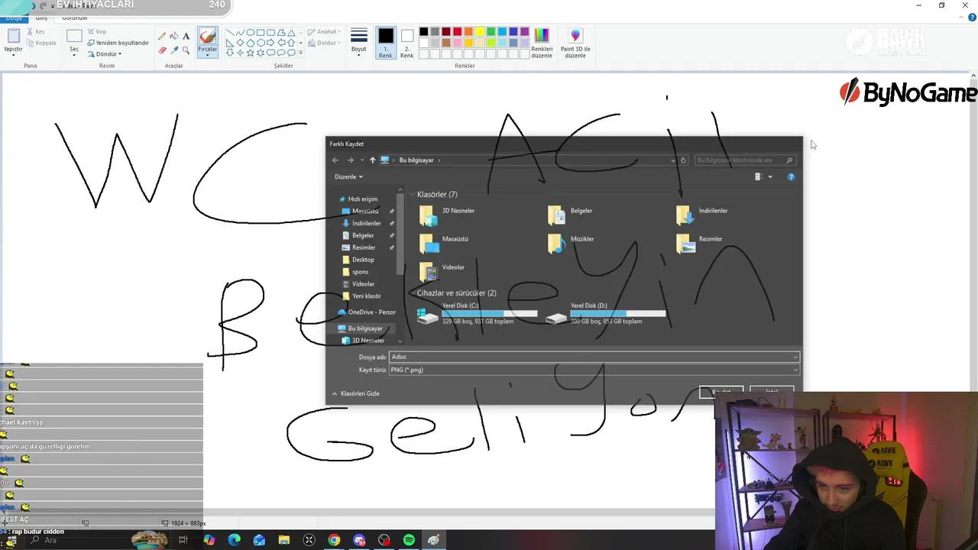Select the five-point star shape
The image size is (978, 550).
(250, 53)
